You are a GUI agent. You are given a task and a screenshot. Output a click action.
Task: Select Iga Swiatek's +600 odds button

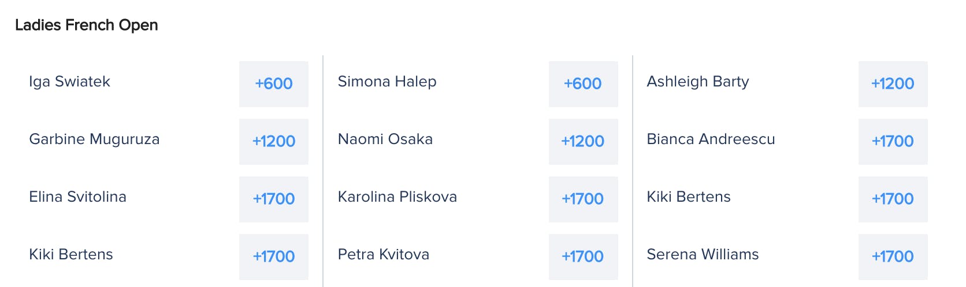(x=274, y=84)
